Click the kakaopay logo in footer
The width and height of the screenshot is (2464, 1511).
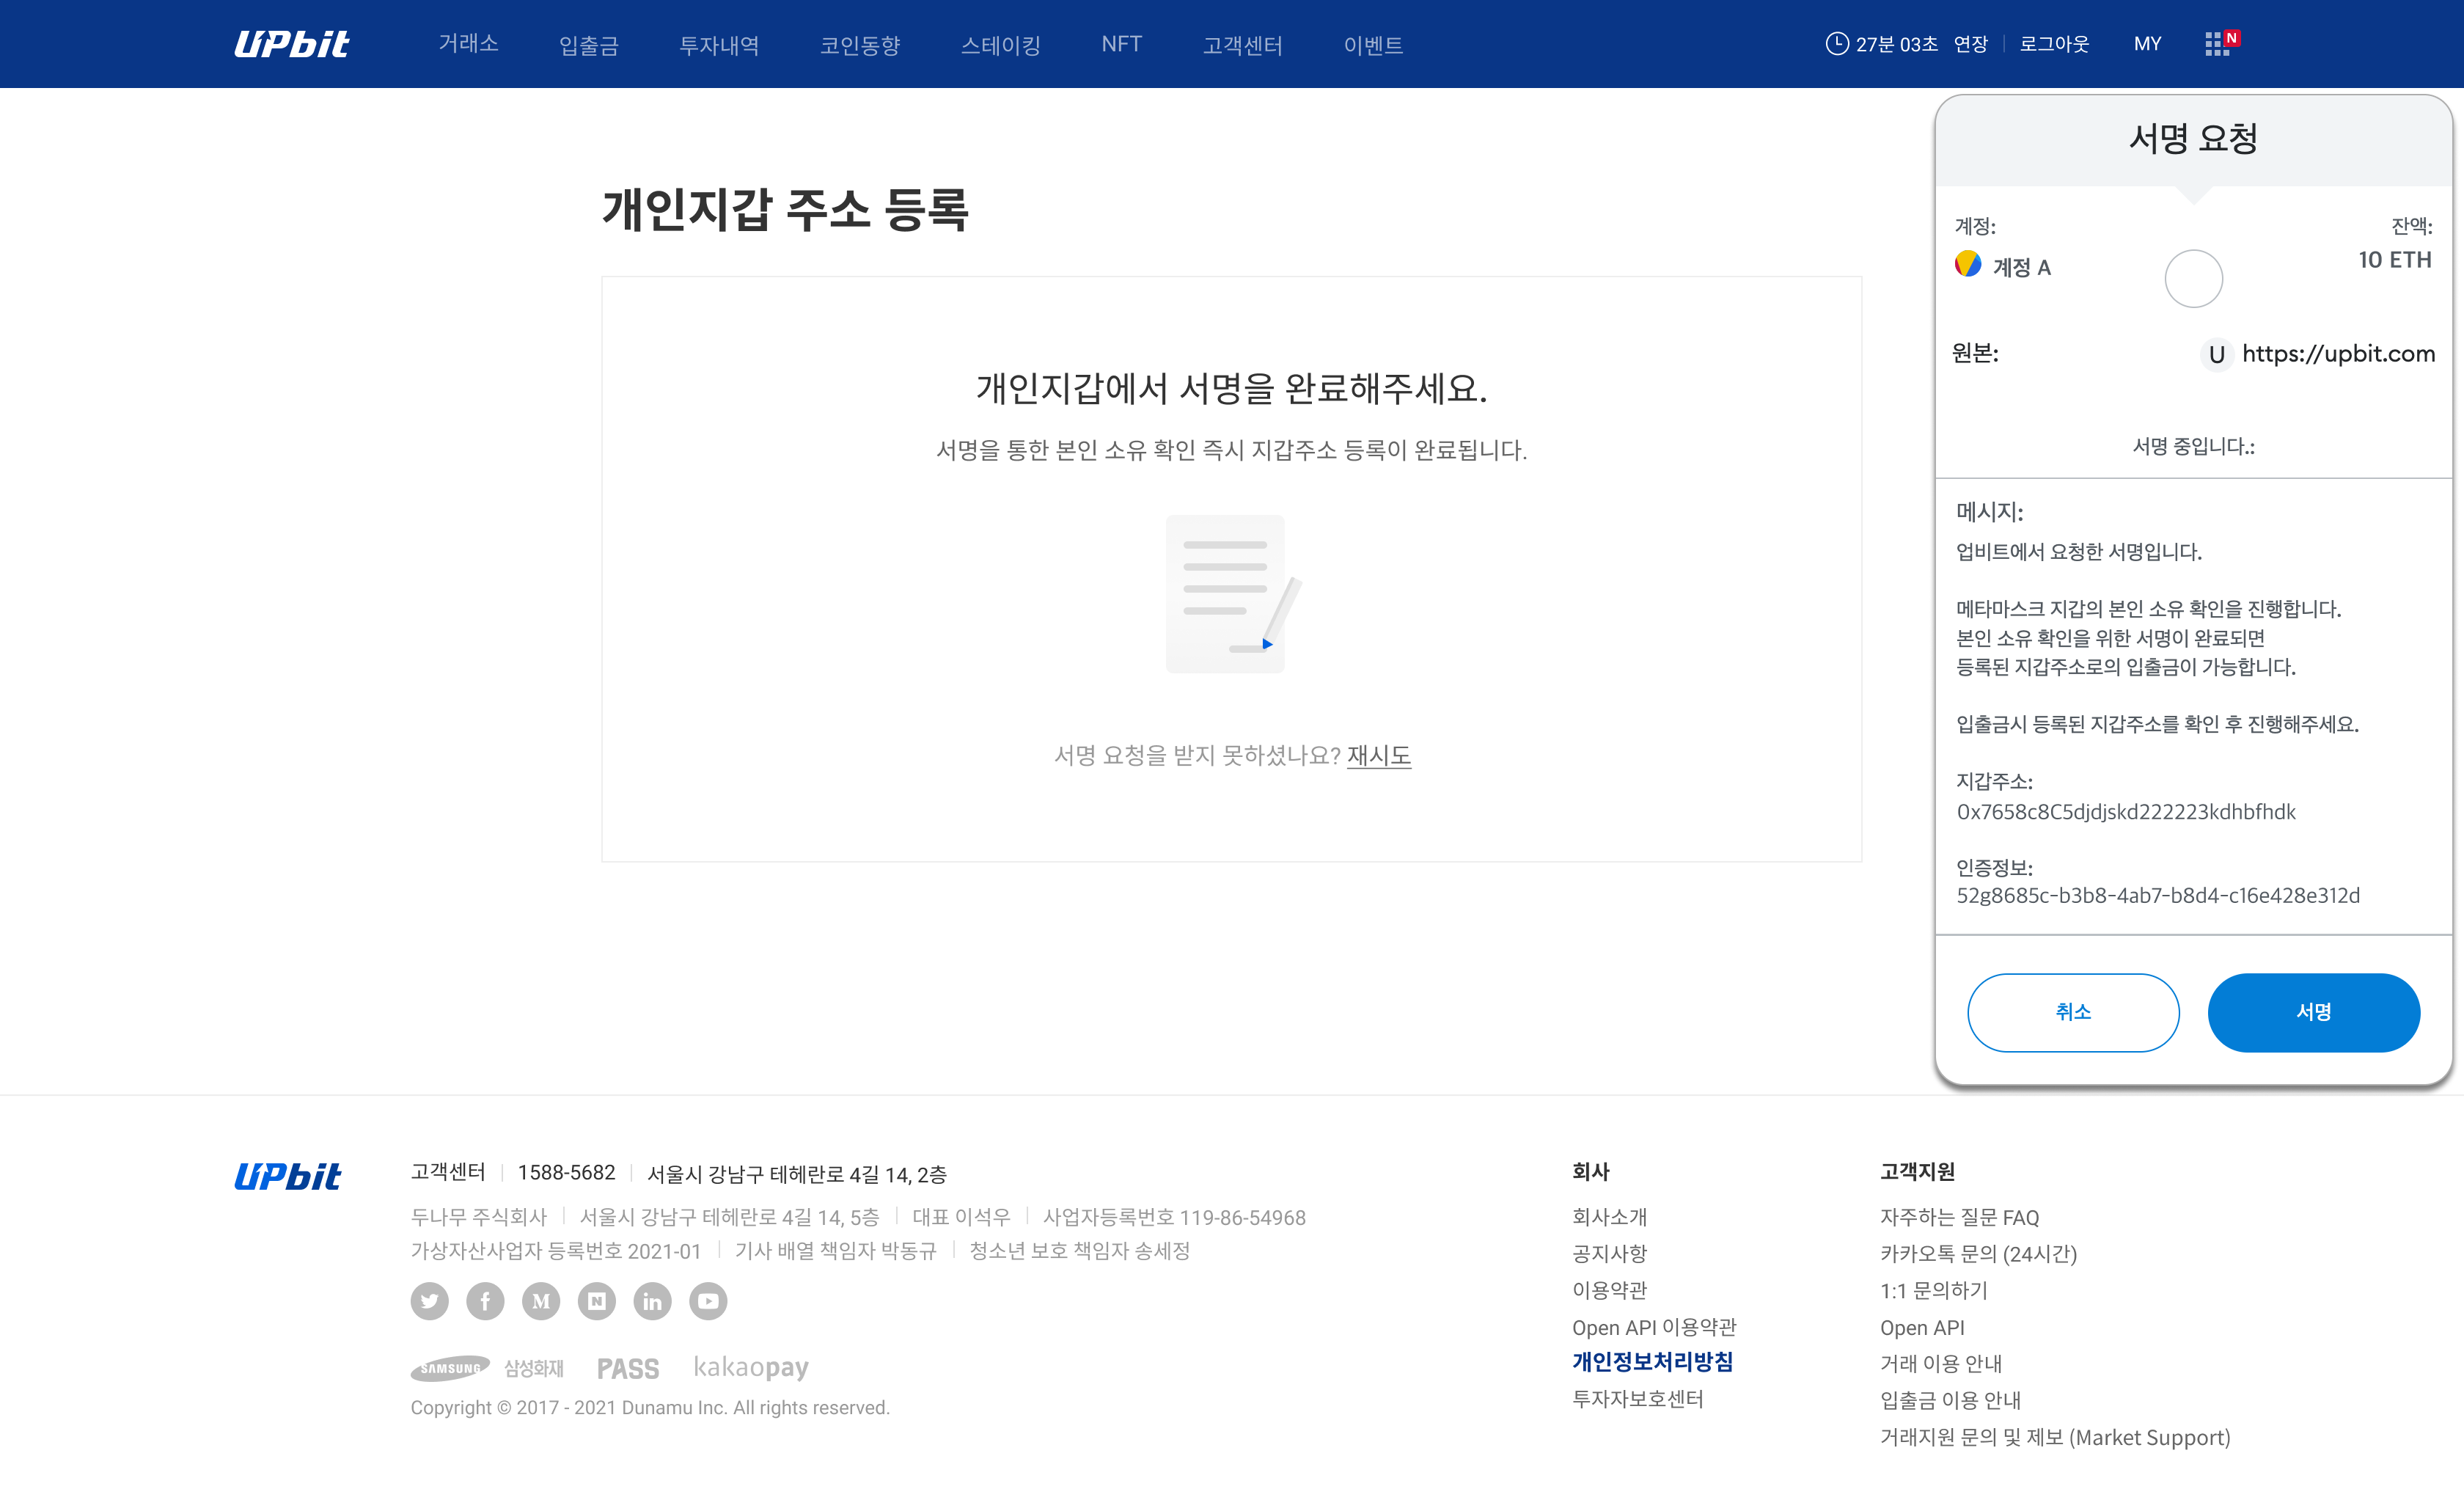751,1368
